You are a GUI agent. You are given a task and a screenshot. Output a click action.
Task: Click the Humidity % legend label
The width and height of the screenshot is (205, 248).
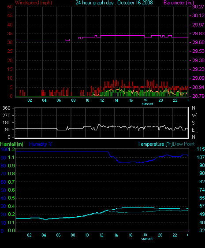click(x=41, y=144)
